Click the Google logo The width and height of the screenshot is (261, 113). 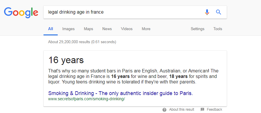[21, 12]
